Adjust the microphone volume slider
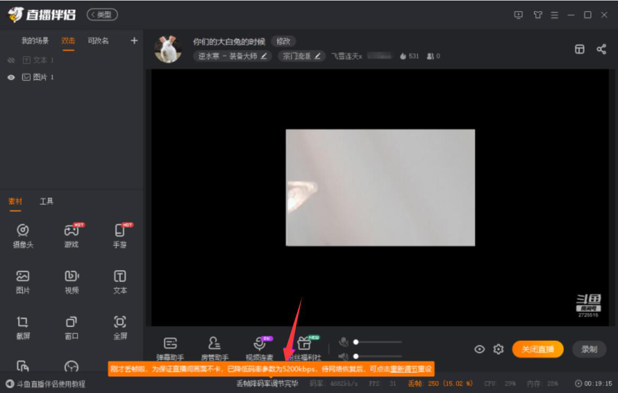Image resolution: width=618 pixels, height=393 pixels. 377,342
